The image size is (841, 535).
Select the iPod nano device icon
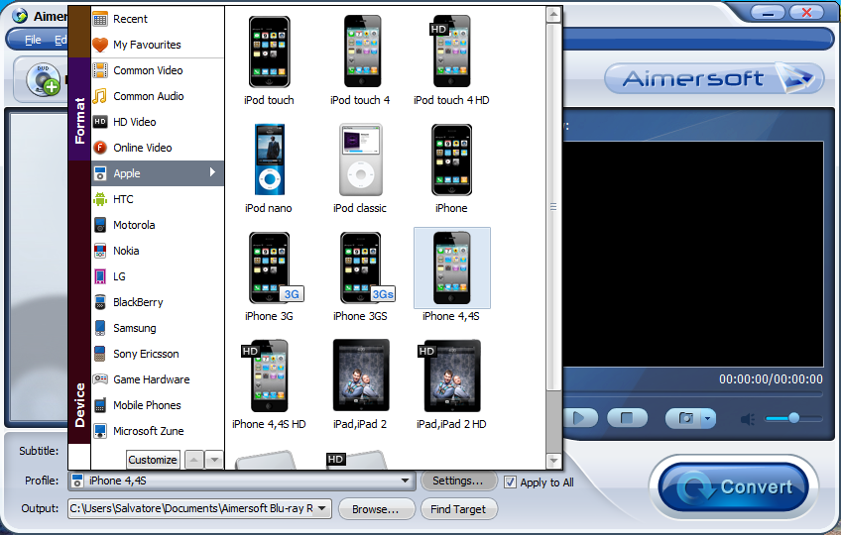pos(269,160)
